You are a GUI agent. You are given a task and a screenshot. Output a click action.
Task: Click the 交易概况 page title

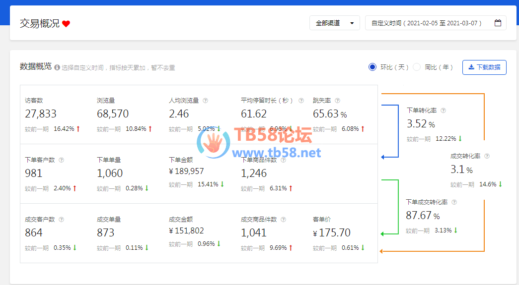pos(39,23)
